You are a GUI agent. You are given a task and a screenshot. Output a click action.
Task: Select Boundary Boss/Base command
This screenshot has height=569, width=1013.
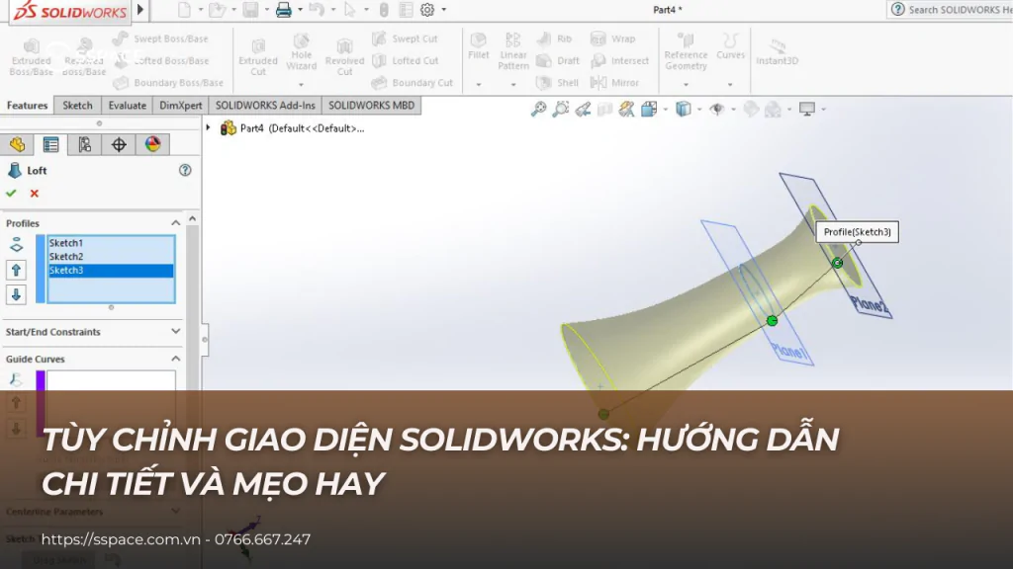pos(168,83)
